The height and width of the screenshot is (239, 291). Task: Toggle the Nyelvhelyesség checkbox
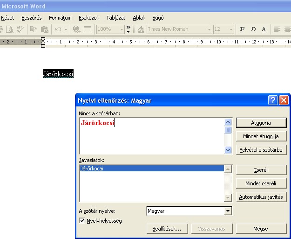(x=82, y=221)
